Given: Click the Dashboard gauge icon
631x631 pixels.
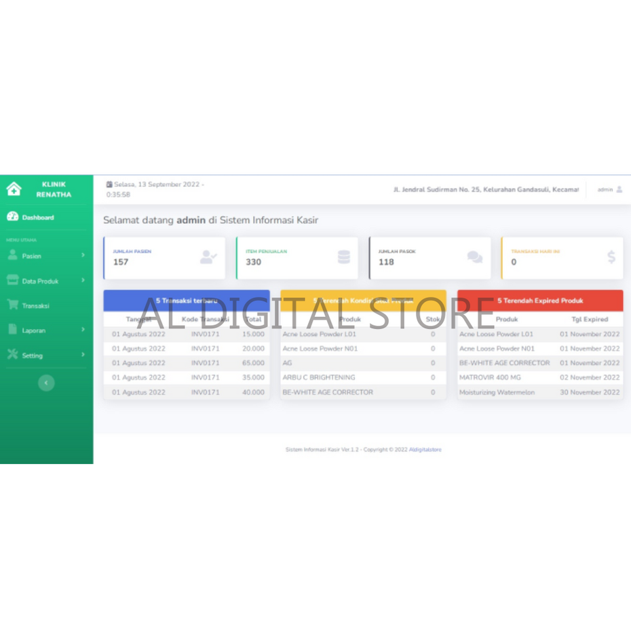Looking at the screenshot, I should click(x=12, y=217).
